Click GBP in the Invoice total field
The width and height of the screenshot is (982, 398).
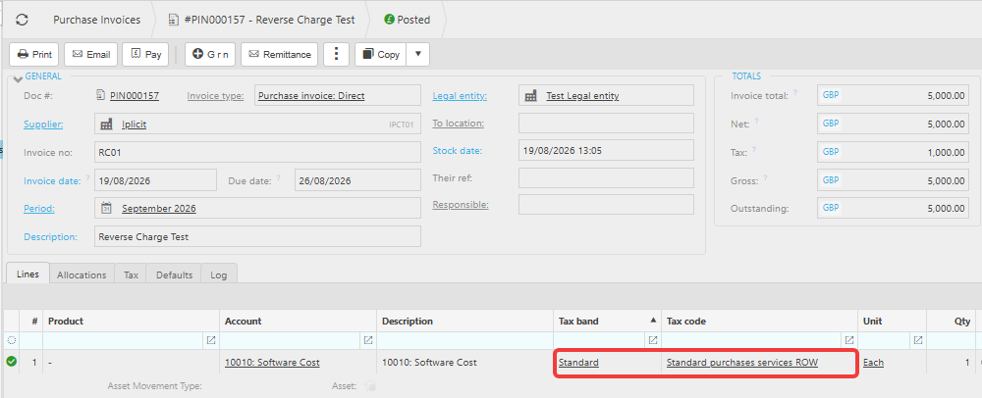coord(831,96)
